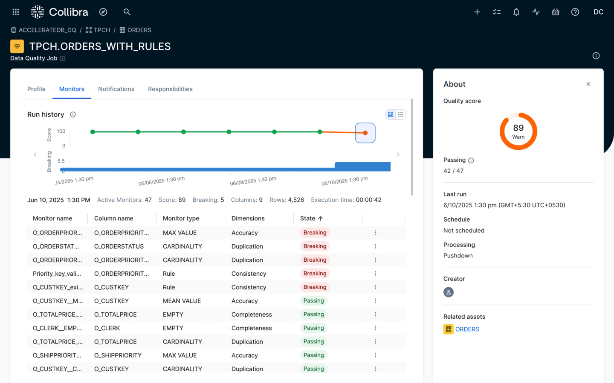Select the orange latest run point
The width and height of the screenshot is (614, 383).
[365, 133]
